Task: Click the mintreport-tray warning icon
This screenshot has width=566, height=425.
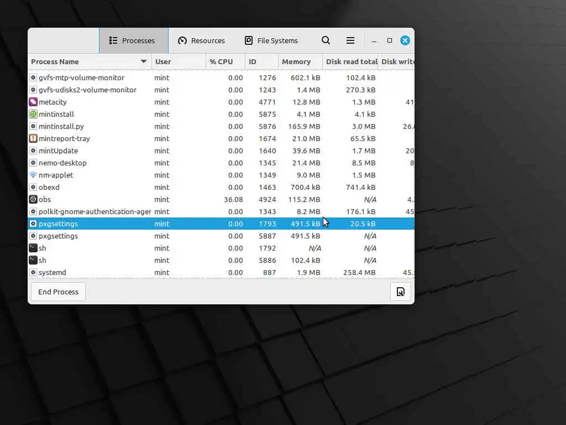Action: click(x=33, y=138)
